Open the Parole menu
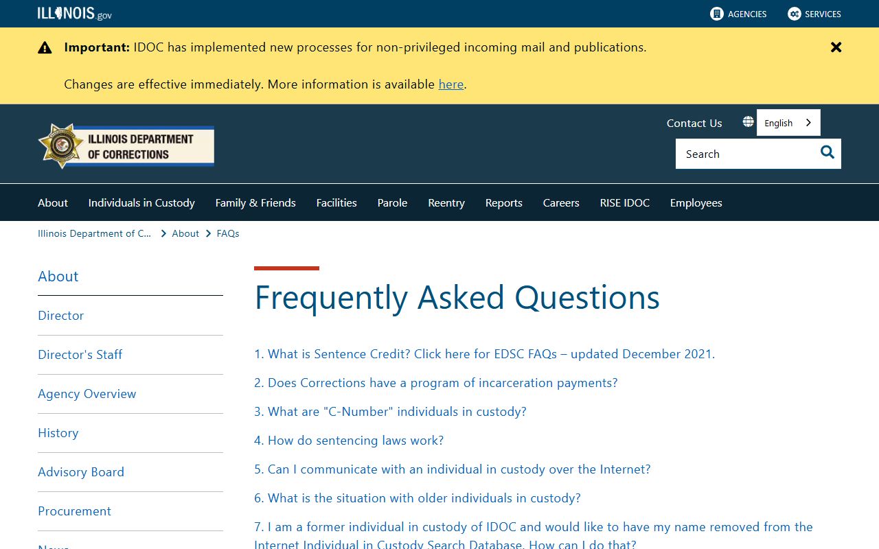 coord(392,202)
